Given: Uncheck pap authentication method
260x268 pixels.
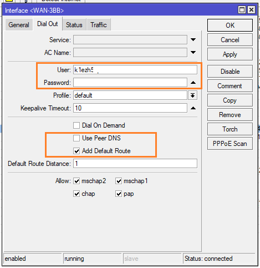Looking at the screenshot, I should pos(119,194).
